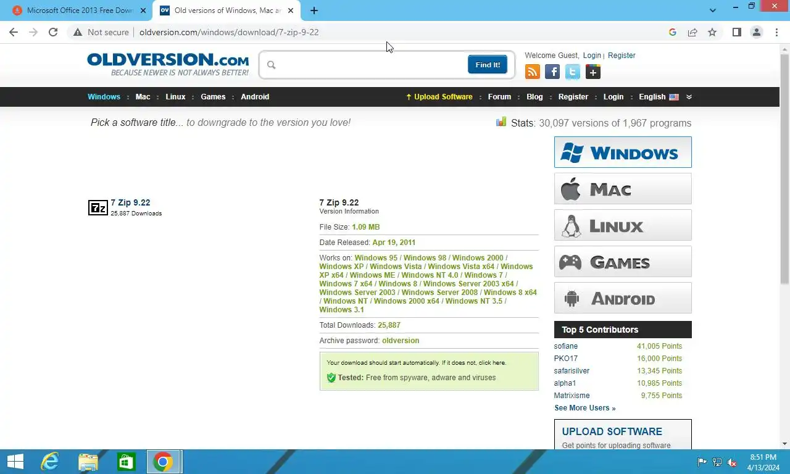Open Chrome tab search dropdown
The image size is (790, 474).
(x=713, y=10)
